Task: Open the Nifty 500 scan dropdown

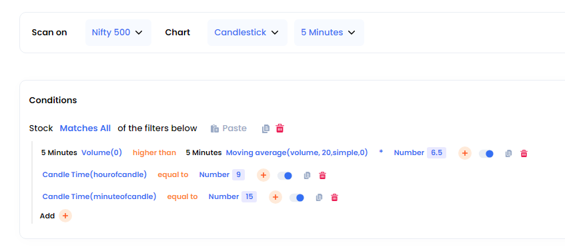Action: pyautogui.click(x=118, y=33)
